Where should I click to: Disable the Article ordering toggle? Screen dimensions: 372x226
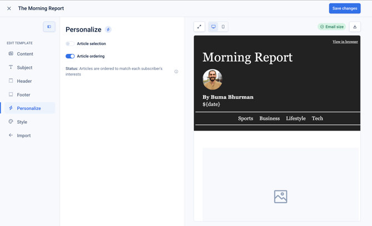pyautogui.click(x=70, y=56)
